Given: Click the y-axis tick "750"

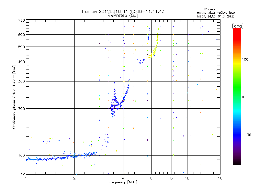Looking at the screenshot, I should (21, 20).
